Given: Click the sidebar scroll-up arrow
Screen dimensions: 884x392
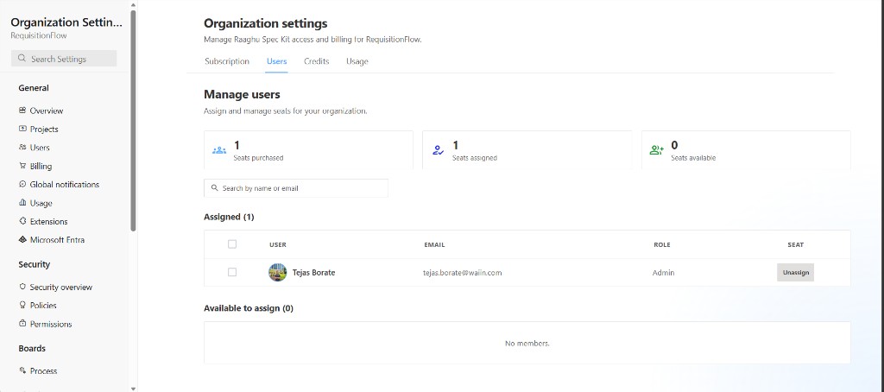Looking at the screenshot, I should (x=133, y=4).
